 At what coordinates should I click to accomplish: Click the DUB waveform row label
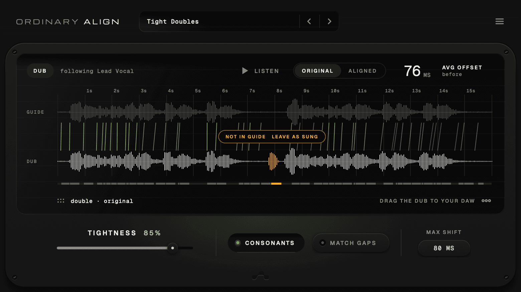(x=32, y=161)
